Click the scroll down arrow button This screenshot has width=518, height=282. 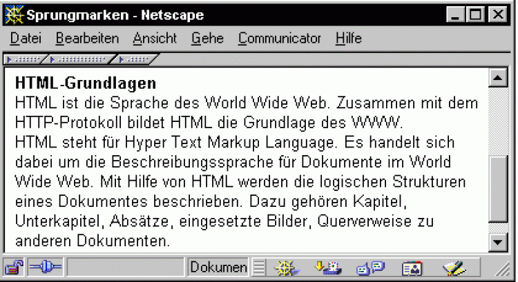click(497, 241)
